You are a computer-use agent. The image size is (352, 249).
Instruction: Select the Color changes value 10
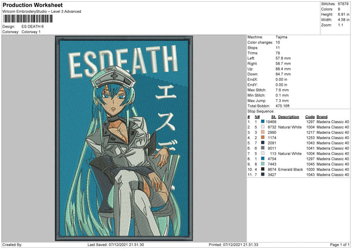coord(277,42)
